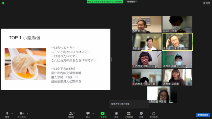Open the apps icon in toolbar
The height and width of the screenshot is (119, 212).
154,114
